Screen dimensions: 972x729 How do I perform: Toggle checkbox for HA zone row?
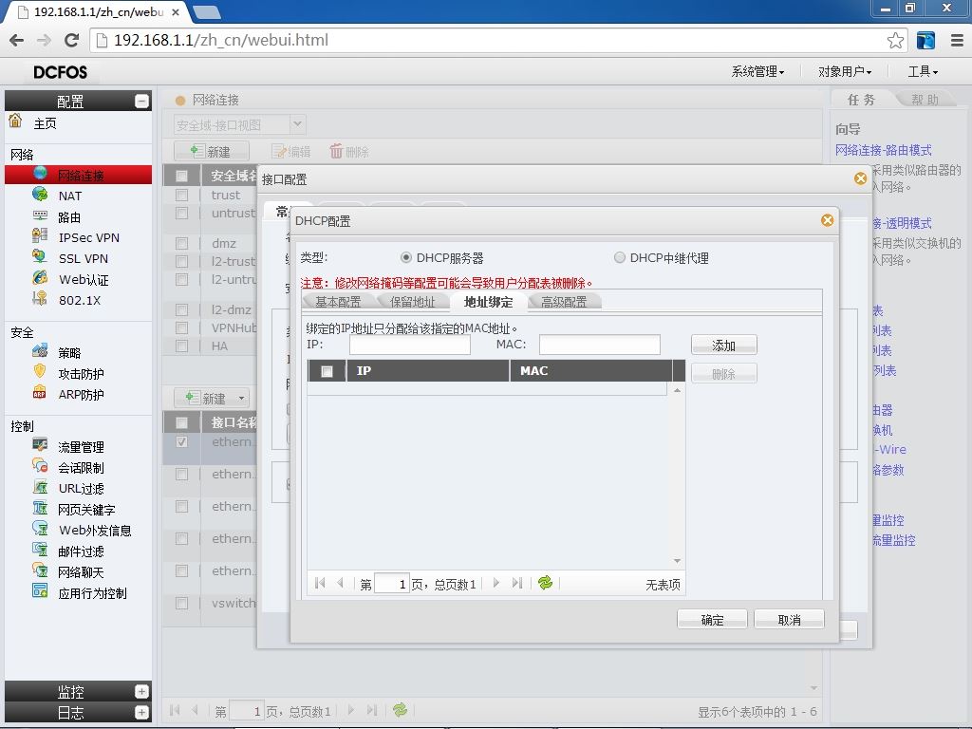(181, 346)
